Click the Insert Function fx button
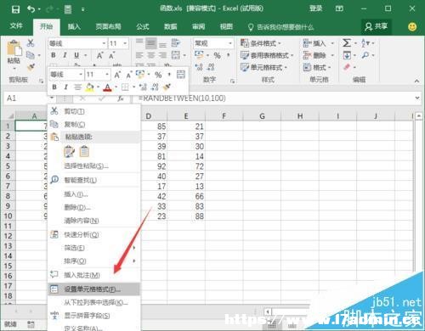The height and width of the screenshot is (331, 425). point(121,98)
